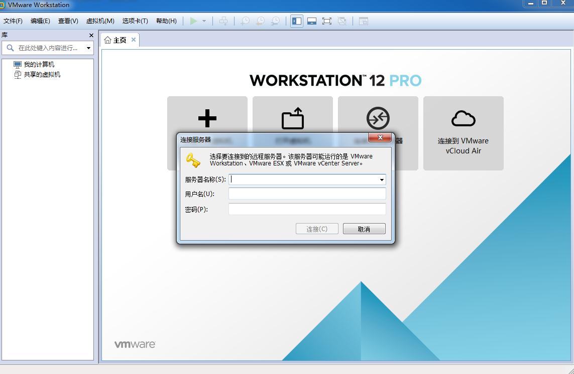Click the create new virtual machine plus tile
This screenshot has width=574, height=374.
click(207, 115)
